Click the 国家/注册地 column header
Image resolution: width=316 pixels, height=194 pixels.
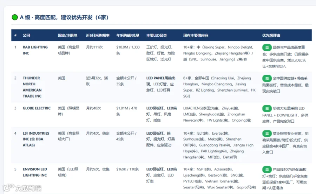(x=67, y=35)
